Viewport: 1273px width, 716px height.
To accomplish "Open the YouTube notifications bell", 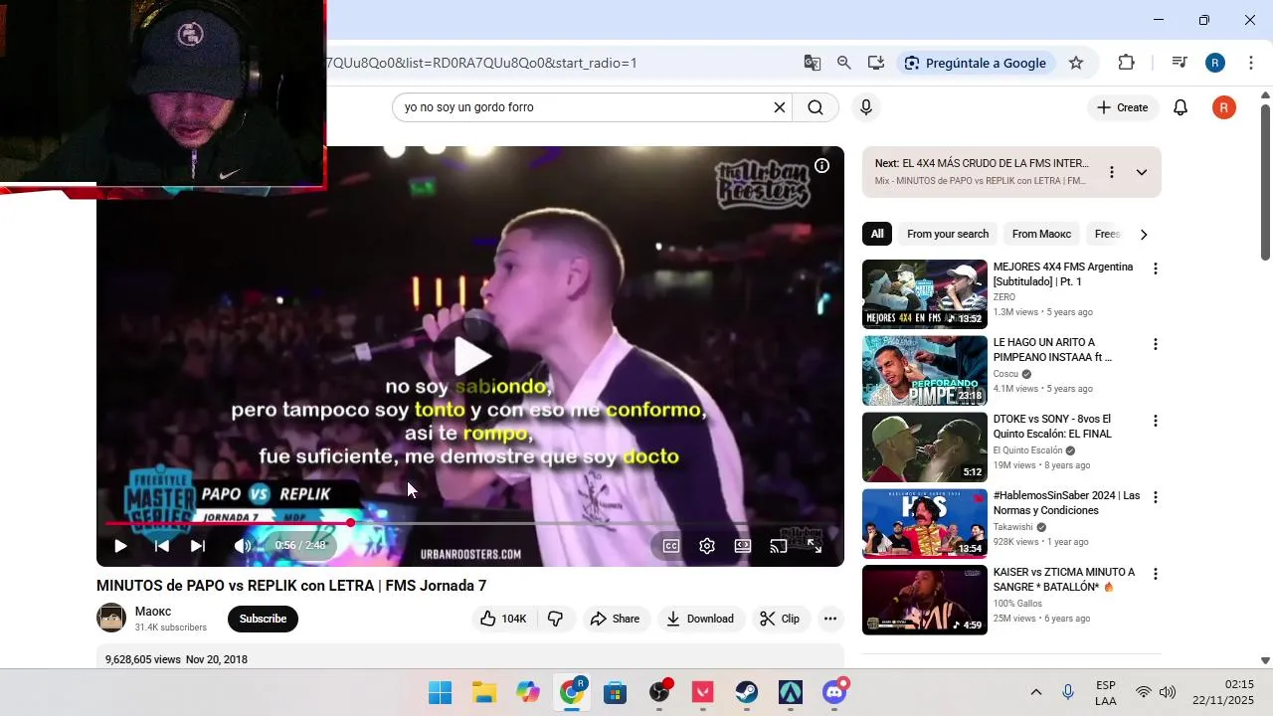I will (1181, 107).
